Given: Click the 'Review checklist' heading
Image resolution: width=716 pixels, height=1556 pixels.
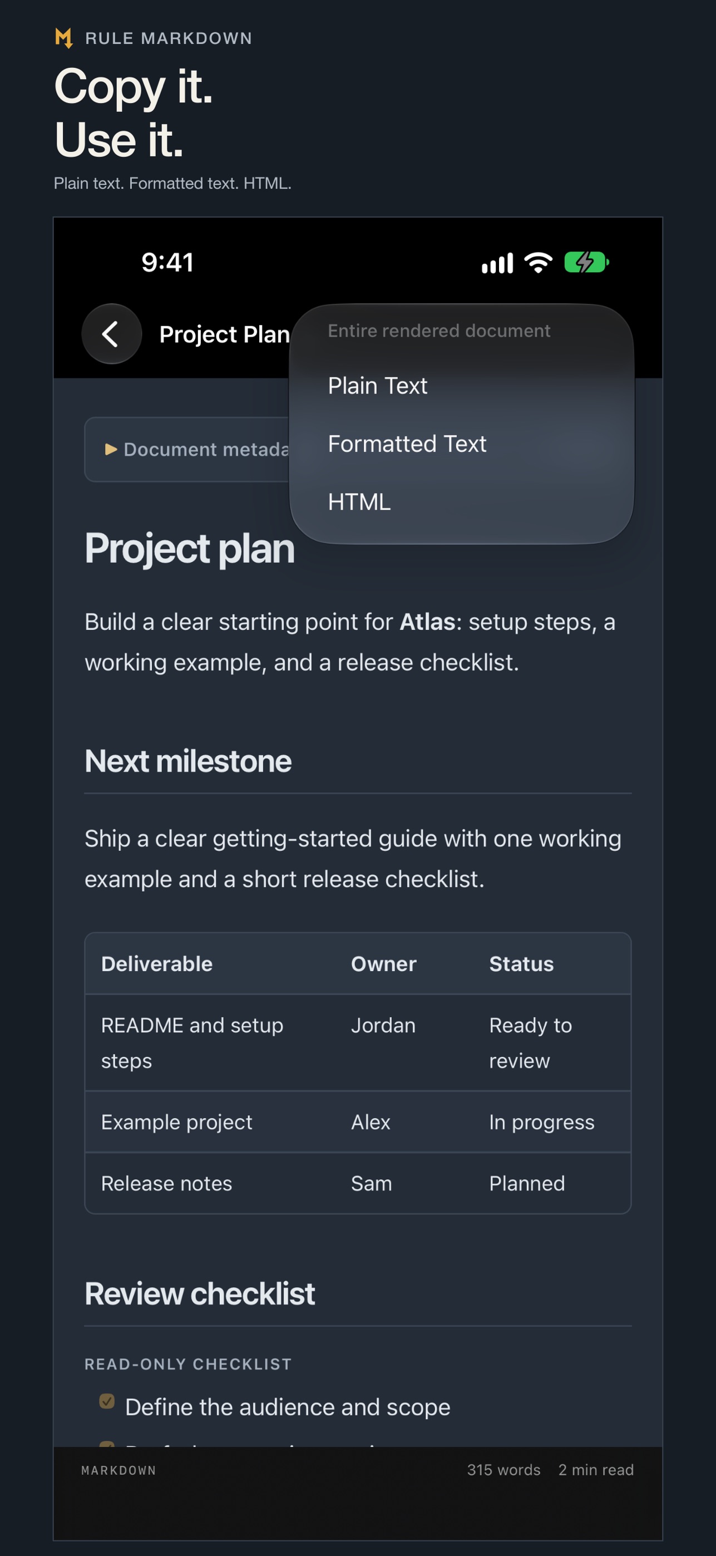Looking at the screenshot, I should 200,1294.
